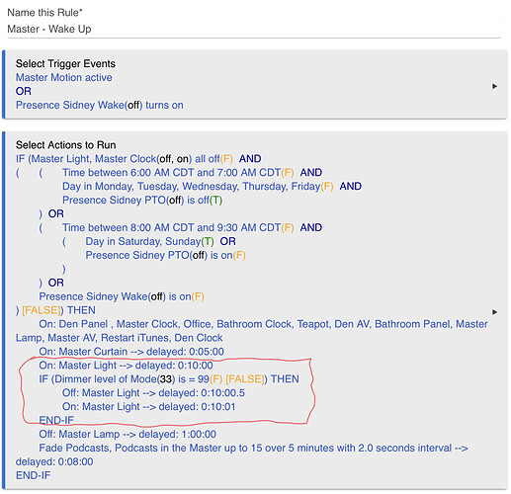Select the Fade Podcasts up to 15 action
Screen dimensions: 511x494
point(242,454)
